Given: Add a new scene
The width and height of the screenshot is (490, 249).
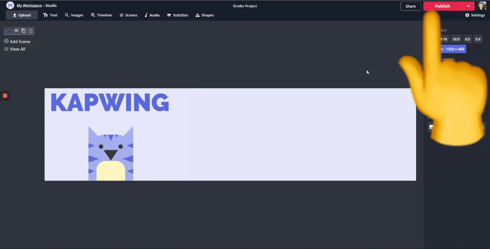Looking at the screenshot, I should pyautogui.click(x=17, y=41).
